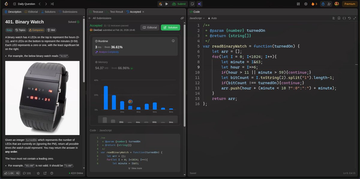Open the layout grid icon
The image size is (360, 179).
(x=298, y=4)
